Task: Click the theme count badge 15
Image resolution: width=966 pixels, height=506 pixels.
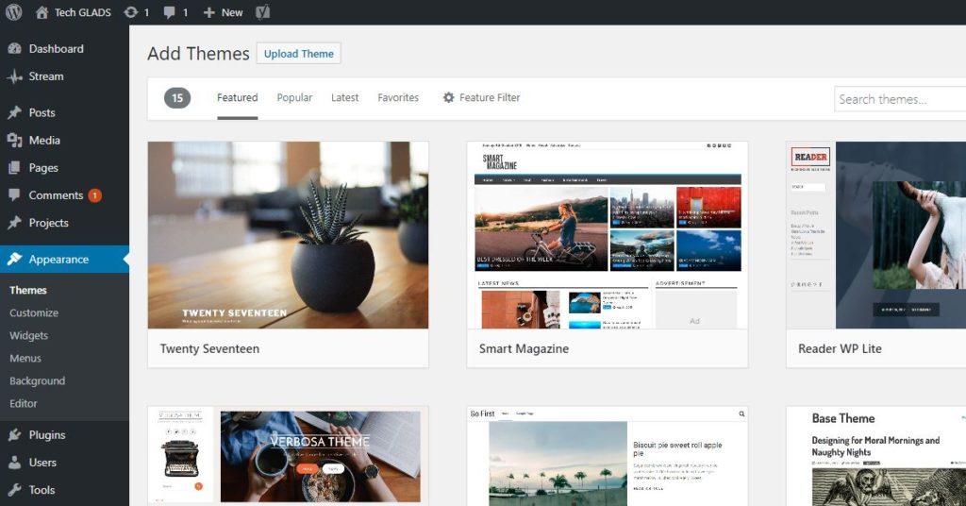Action: coord(177,97)
